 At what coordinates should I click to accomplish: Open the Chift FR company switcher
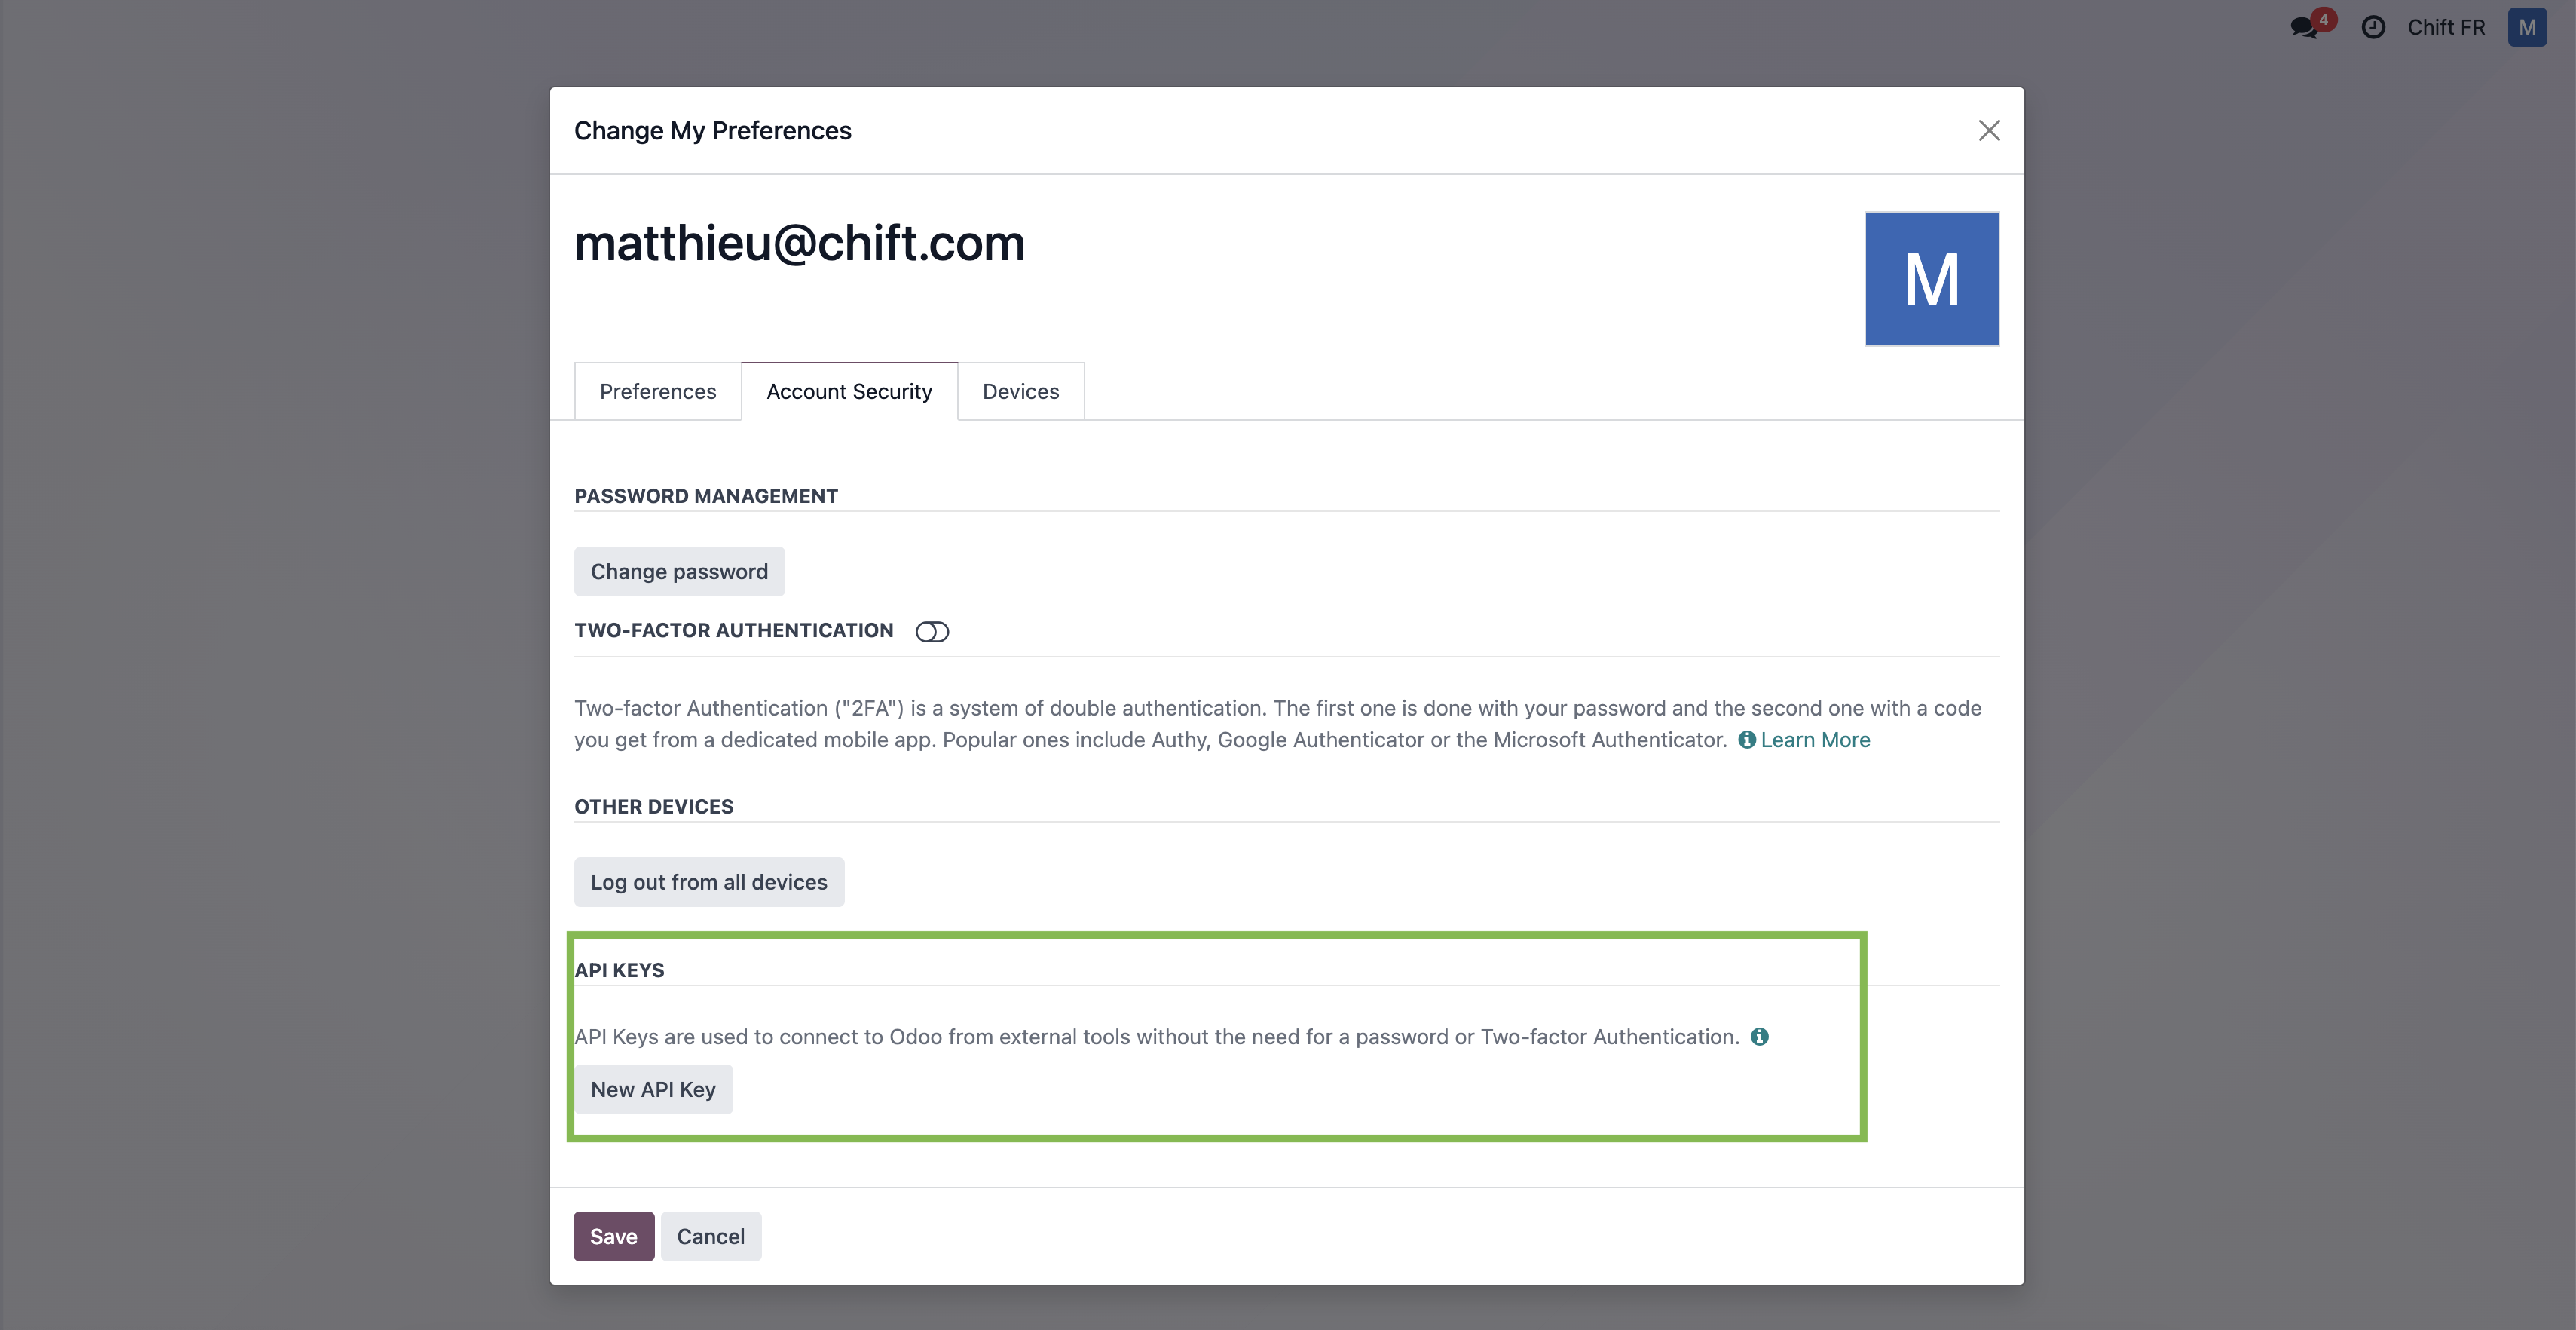pyautogui.click(x=2445, y=27)
